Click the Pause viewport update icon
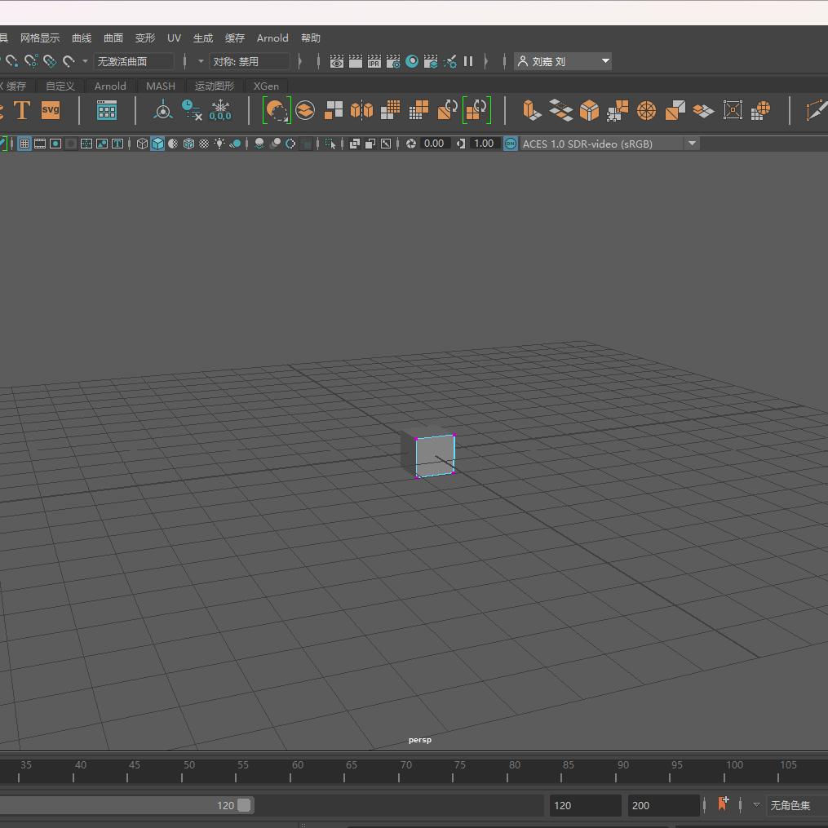The height and width of the screenshot is (828, 828). (468, 61)
